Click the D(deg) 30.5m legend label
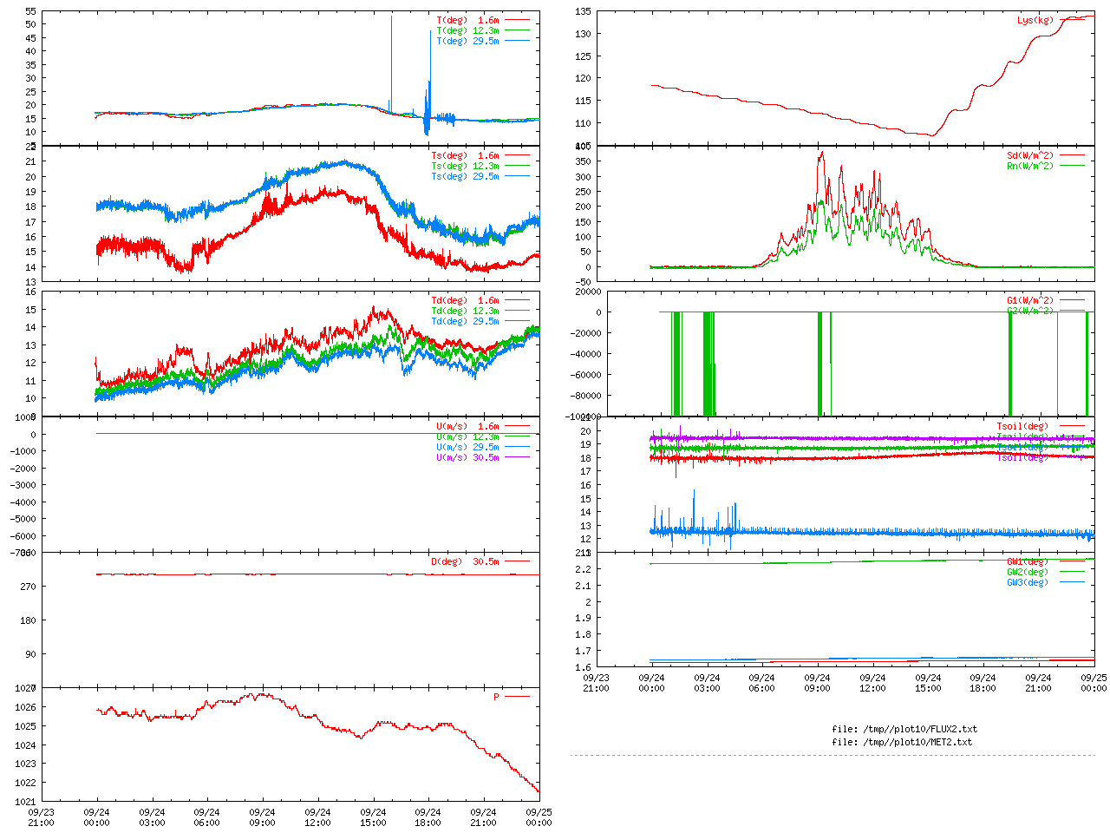The image size is (1110, 833). click(465, 561)
